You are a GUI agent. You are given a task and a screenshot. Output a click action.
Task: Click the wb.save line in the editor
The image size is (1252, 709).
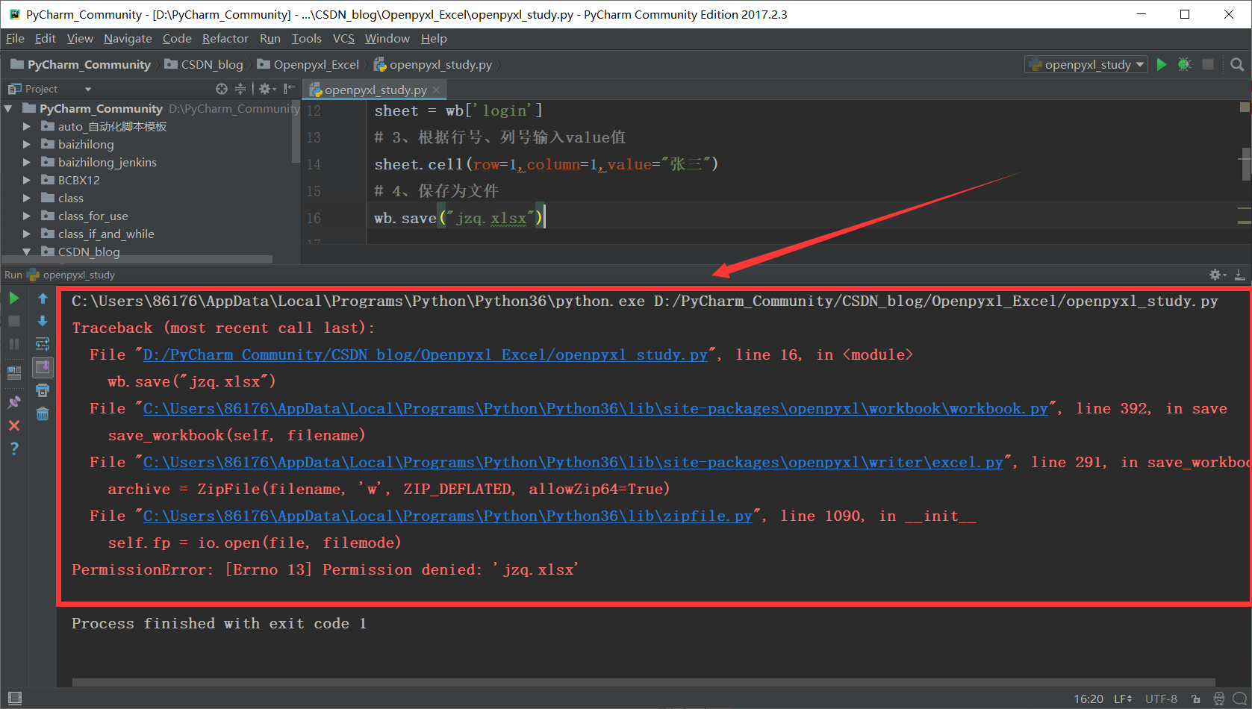(459, 218)
